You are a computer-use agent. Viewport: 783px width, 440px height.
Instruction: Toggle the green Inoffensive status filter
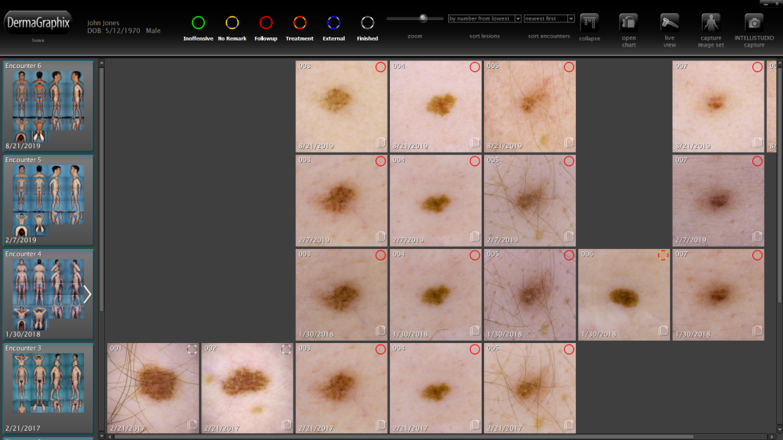tap(198, 23)
